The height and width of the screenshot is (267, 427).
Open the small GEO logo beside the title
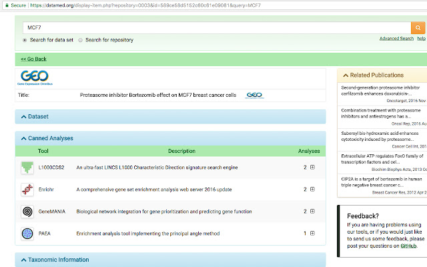coord(254,95)
